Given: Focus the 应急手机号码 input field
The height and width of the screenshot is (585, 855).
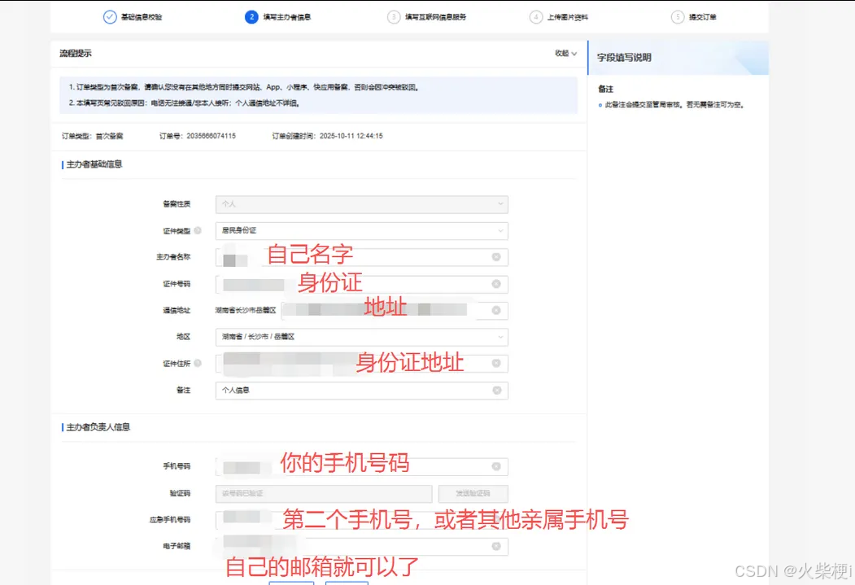Looking at the screenshot, I should [361, 520].
